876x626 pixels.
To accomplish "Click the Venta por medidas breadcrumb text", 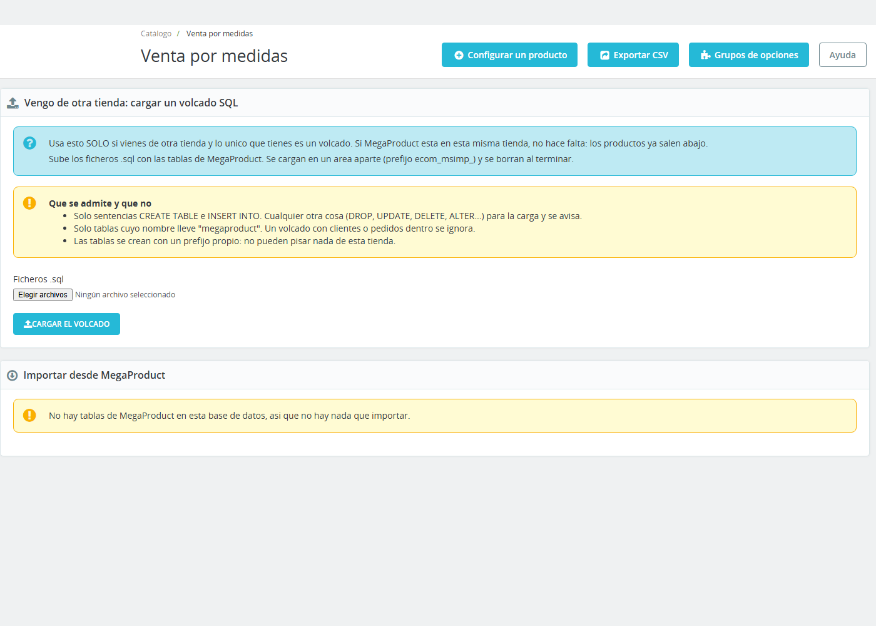I will click(x=220, y=34).
